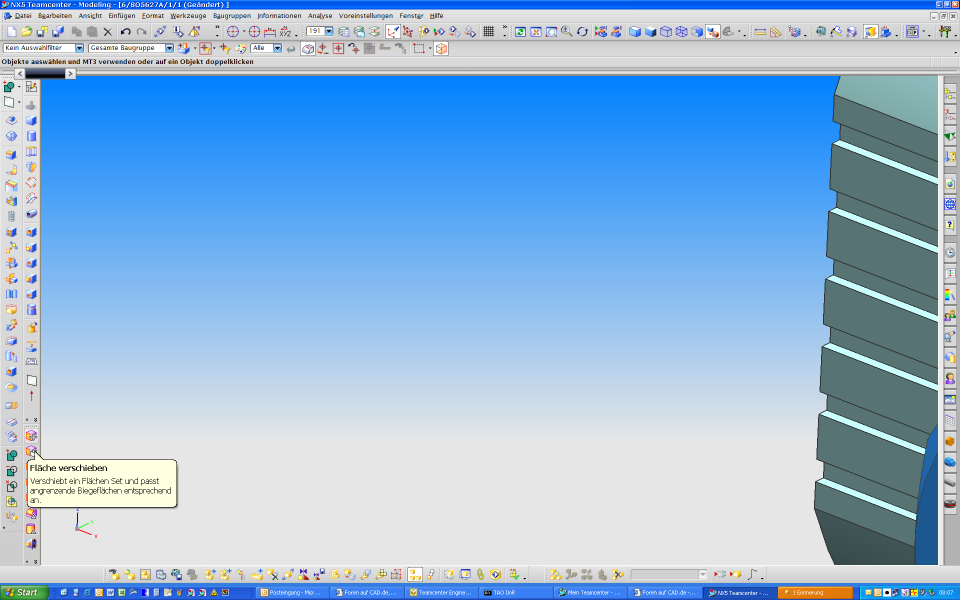Click the Delete X icon
Image resolution: width=960 pixels, height=600 pixels.
[x=107, y=32]
